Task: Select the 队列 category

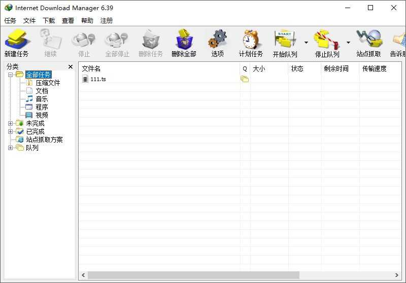Action: pyautogui.click(x=32, y=148)
